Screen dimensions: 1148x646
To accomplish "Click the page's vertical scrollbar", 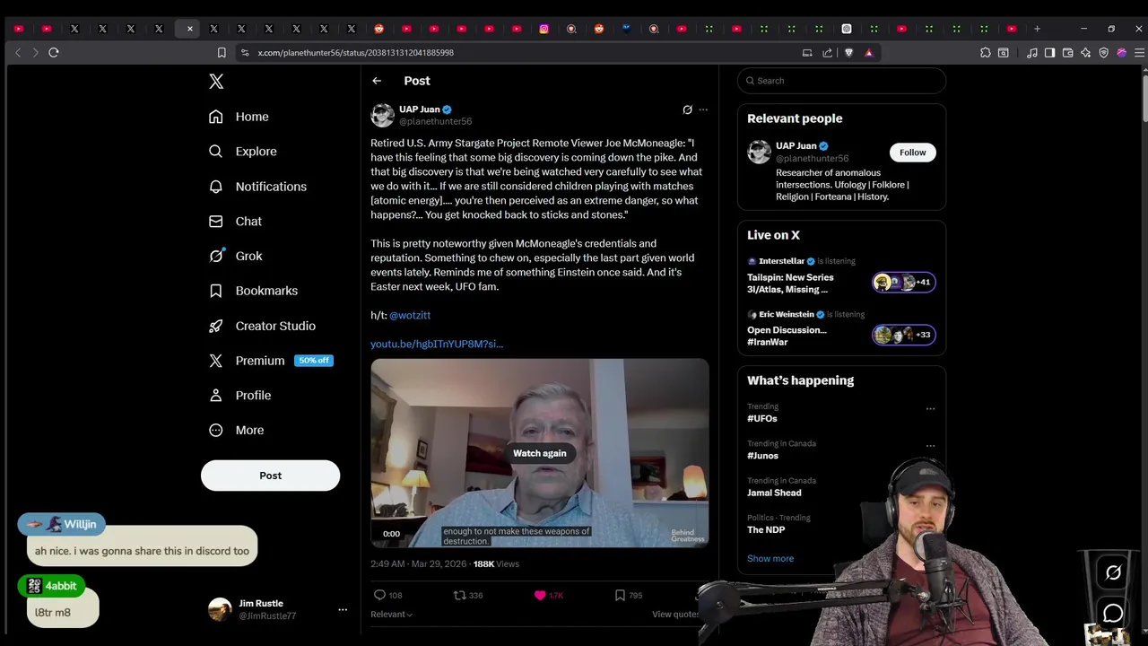I will (1144, 99).
